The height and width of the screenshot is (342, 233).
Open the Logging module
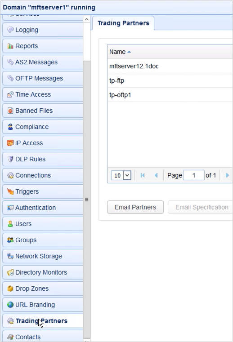[43, 30]
